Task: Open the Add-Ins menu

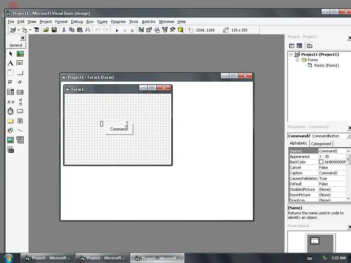Action: click(149, 22)
